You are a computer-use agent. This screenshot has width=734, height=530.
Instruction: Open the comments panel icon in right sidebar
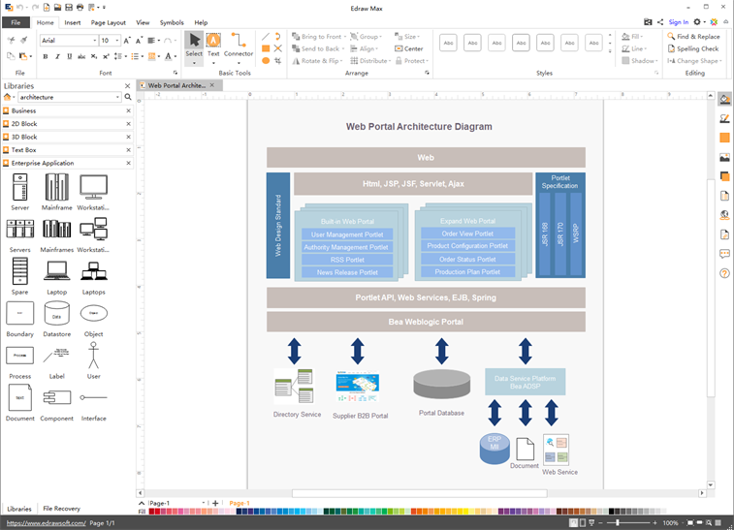click(724, 254)
